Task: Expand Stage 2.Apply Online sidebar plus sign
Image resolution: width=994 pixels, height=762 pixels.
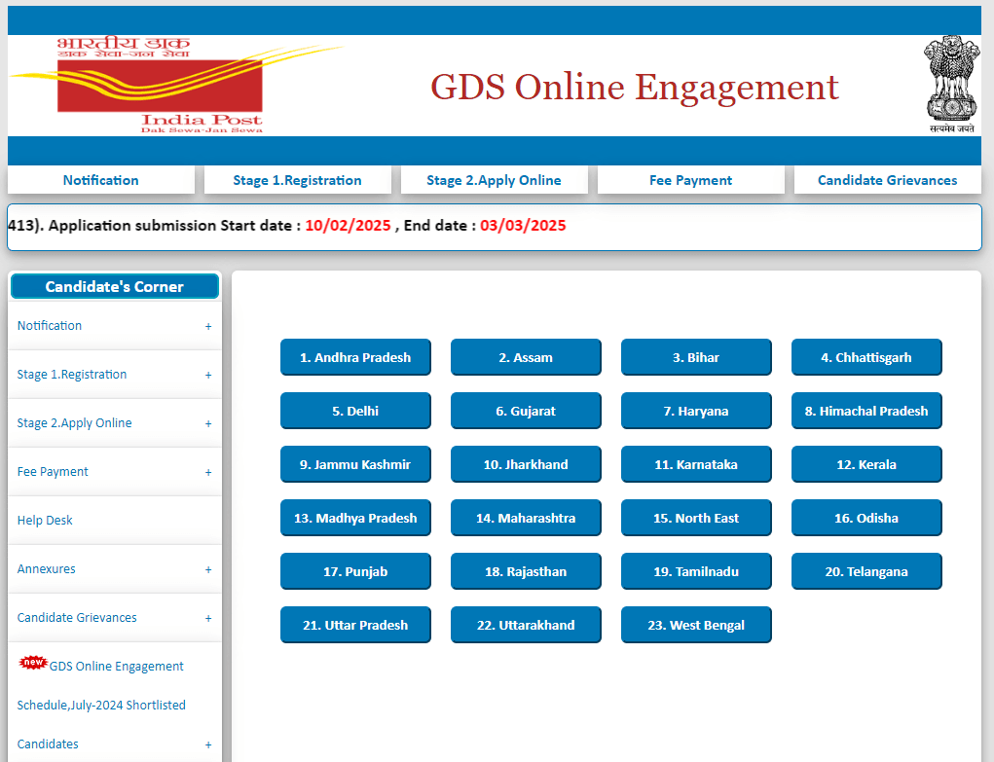Action: coord(208,424)
